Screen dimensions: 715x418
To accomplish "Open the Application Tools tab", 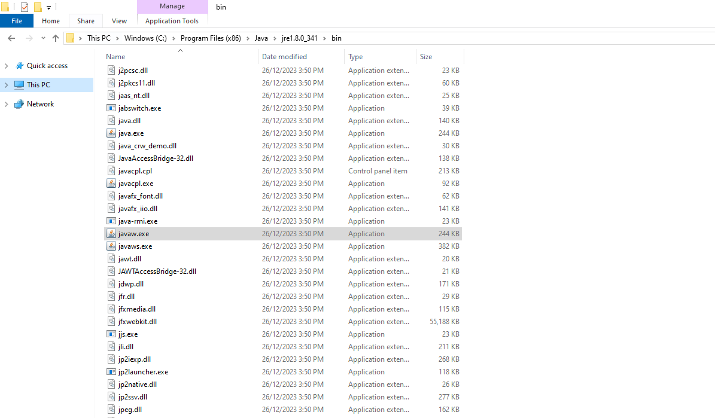I will point(172,21).
